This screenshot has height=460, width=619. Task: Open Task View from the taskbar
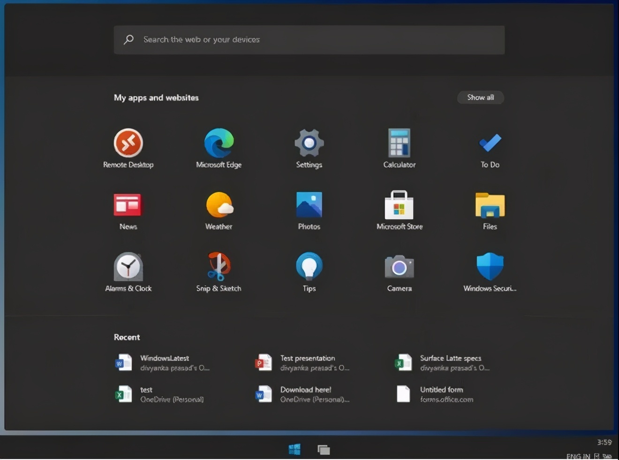[x=324, y=449]
